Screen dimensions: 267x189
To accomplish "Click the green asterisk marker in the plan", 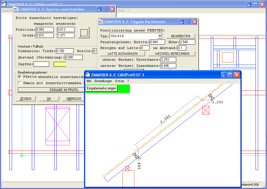I will 22,156.
